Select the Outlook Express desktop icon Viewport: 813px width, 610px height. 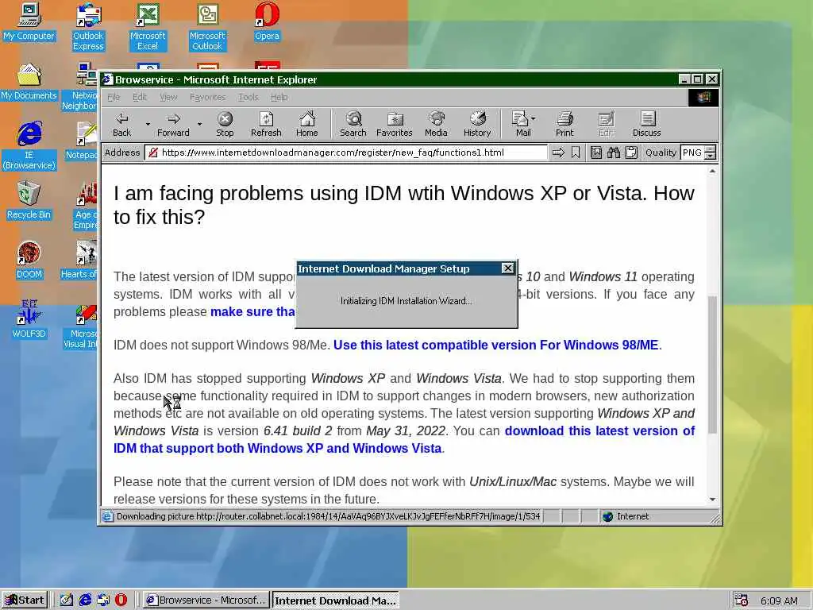(88, 27)
